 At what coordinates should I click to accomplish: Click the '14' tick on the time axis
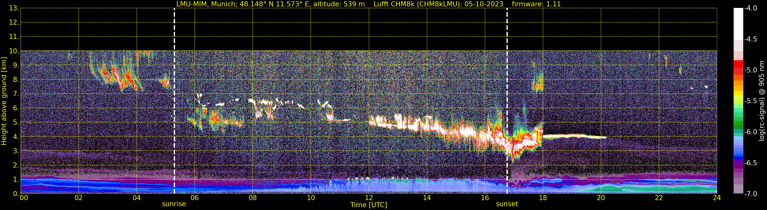coord(427,198)
